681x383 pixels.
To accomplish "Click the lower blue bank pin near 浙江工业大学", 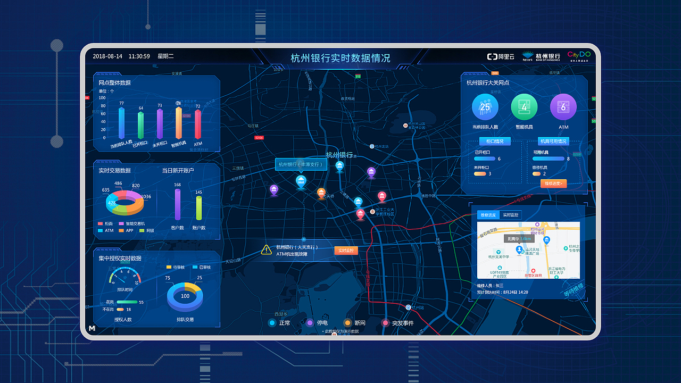I will 358,203.
